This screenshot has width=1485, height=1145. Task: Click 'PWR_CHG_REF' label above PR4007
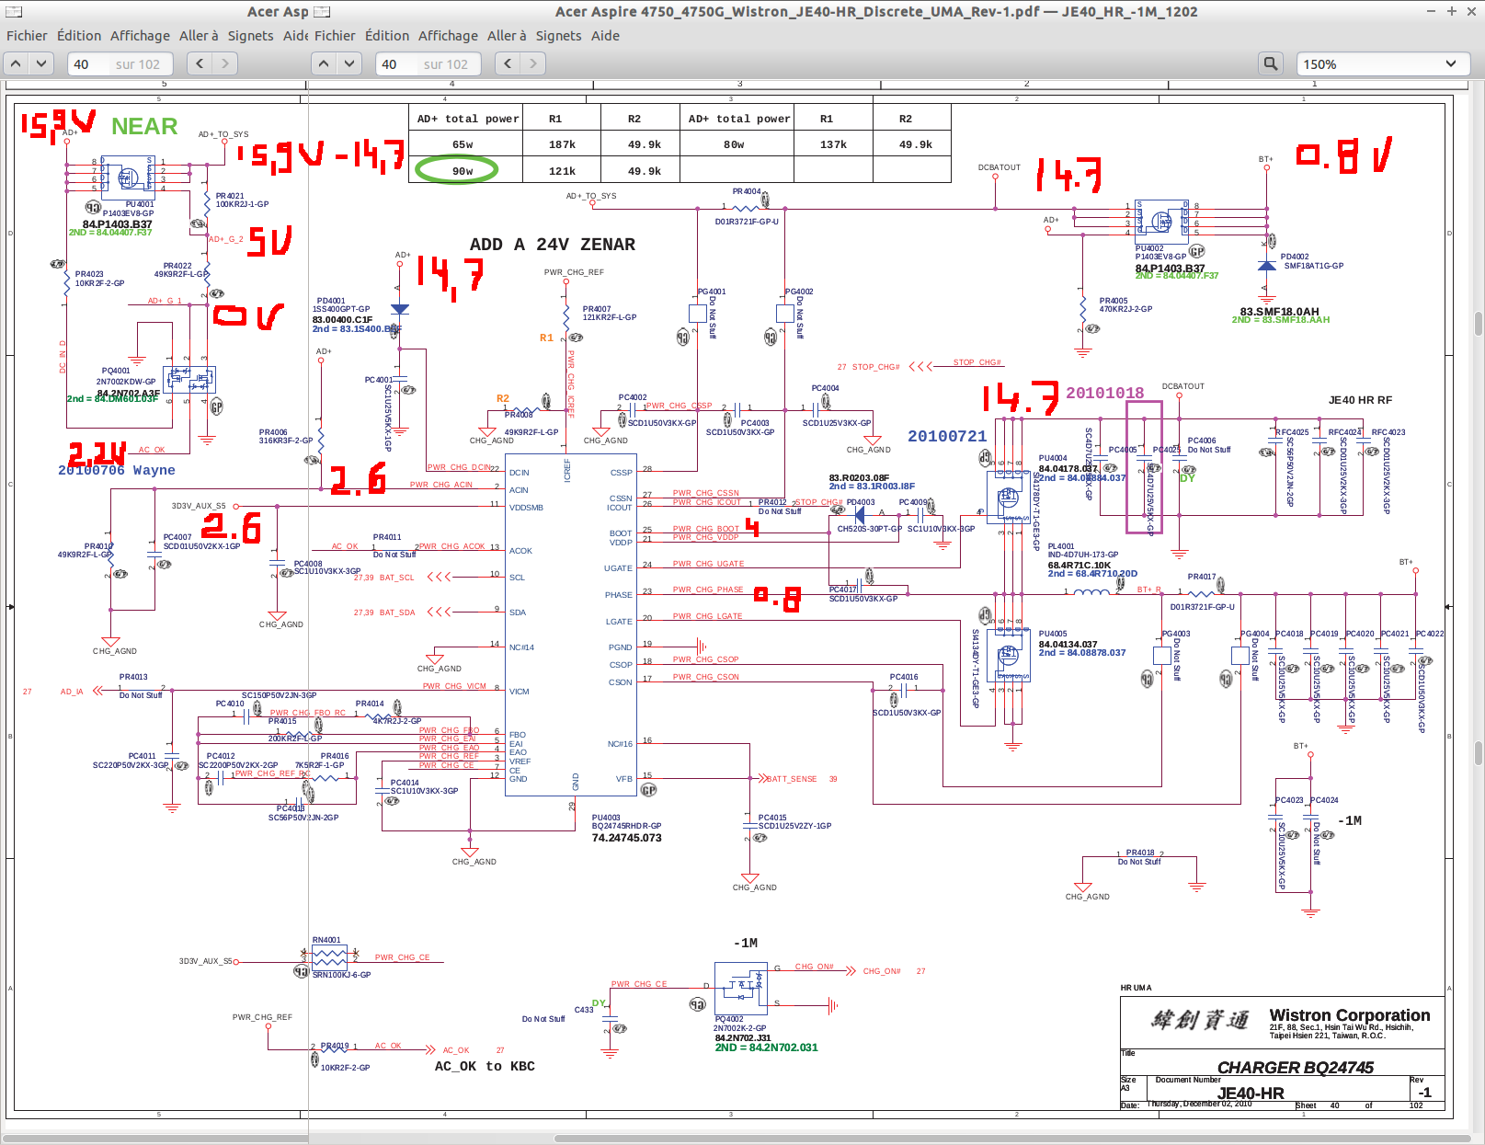tap(574, 272)
